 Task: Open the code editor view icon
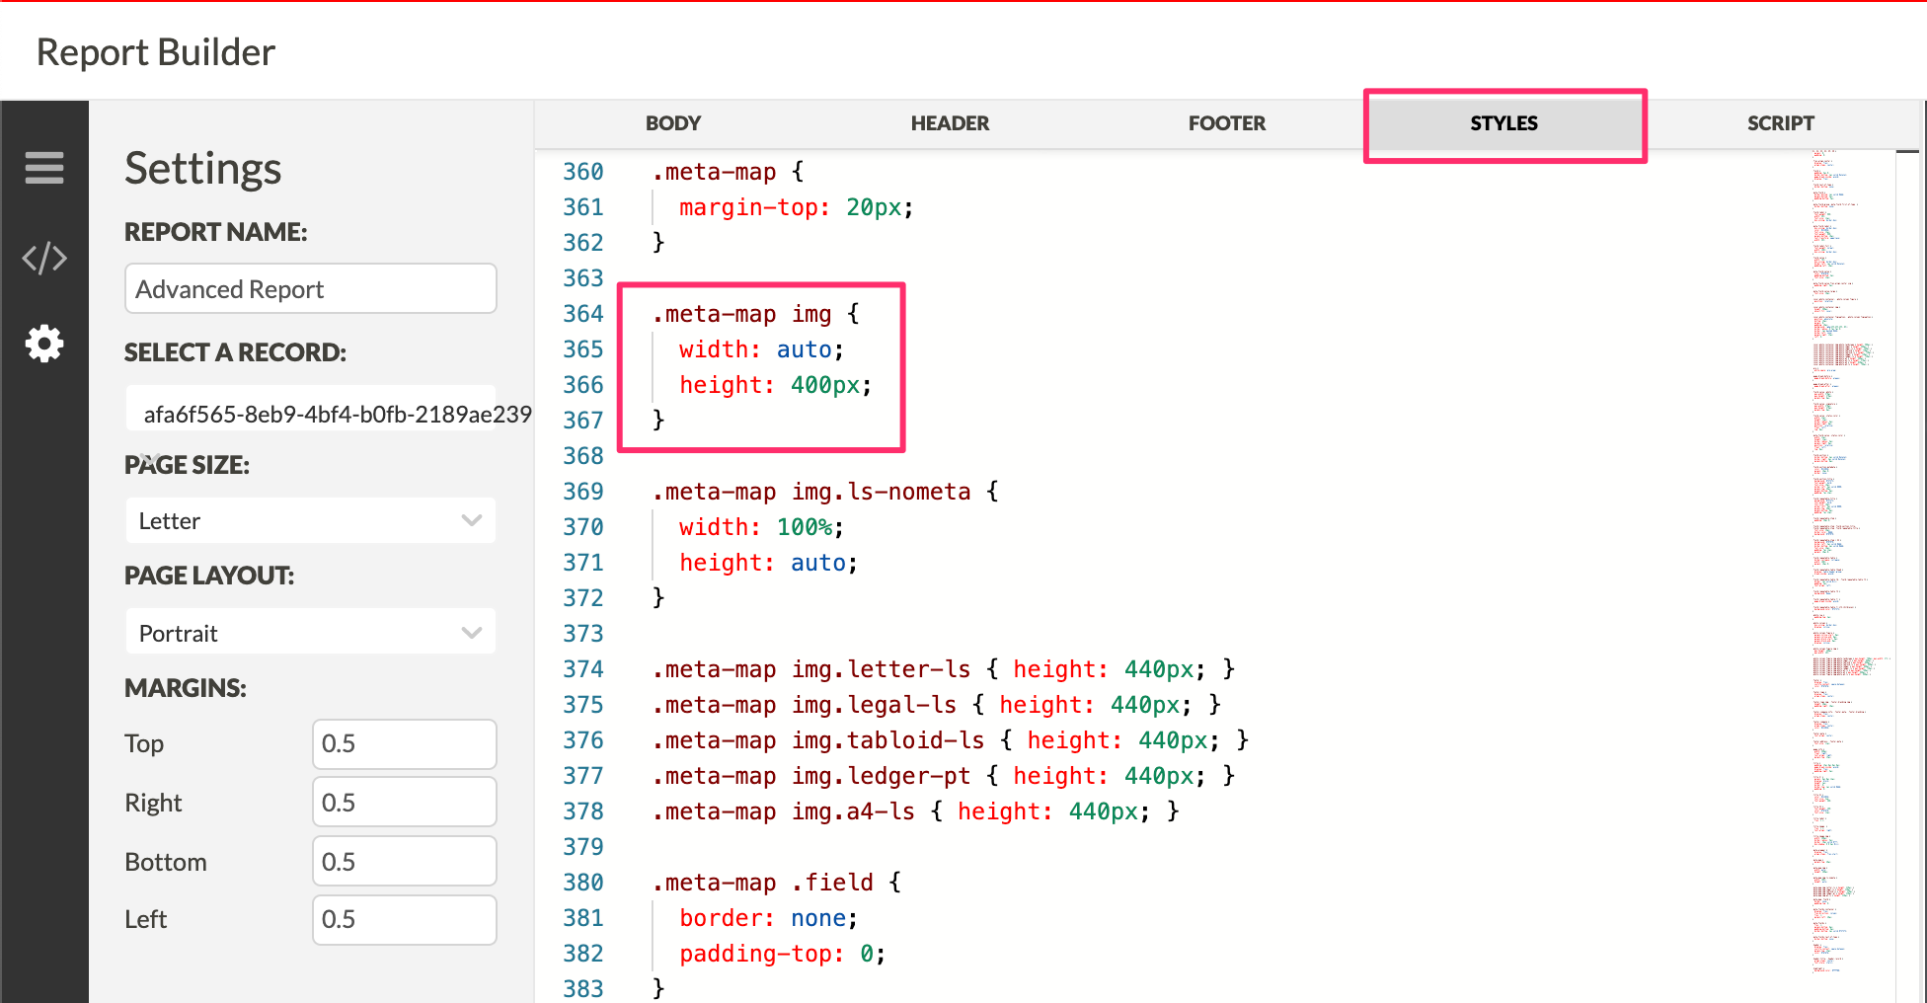(x=44, y=258)
